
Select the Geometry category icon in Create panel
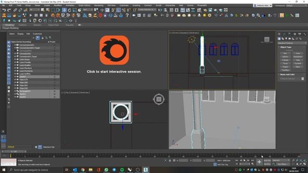click(279, 39)
